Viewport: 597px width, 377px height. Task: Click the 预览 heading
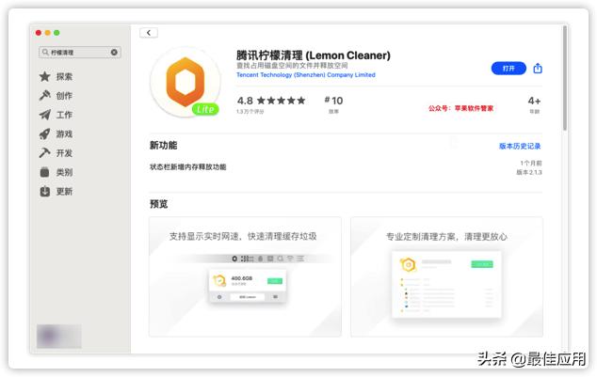[159, 204]
